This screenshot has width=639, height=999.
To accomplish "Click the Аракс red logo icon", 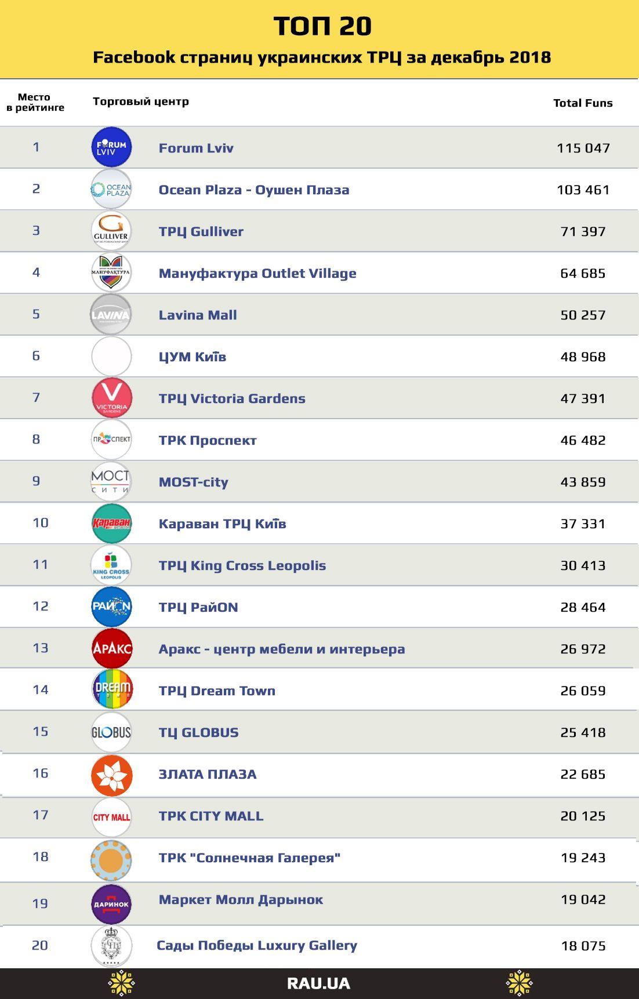I will tap(111, 648).
